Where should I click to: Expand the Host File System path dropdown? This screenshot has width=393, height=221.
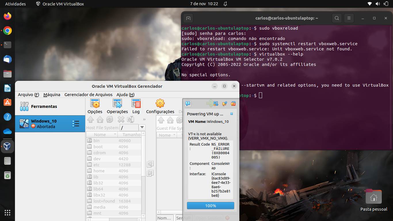pos(142,127)
